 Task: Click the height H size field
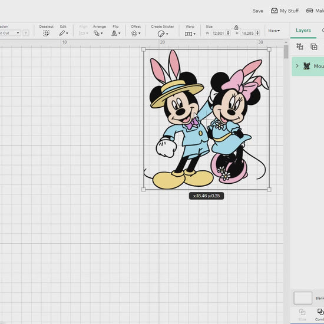click(x=248, y=33)
